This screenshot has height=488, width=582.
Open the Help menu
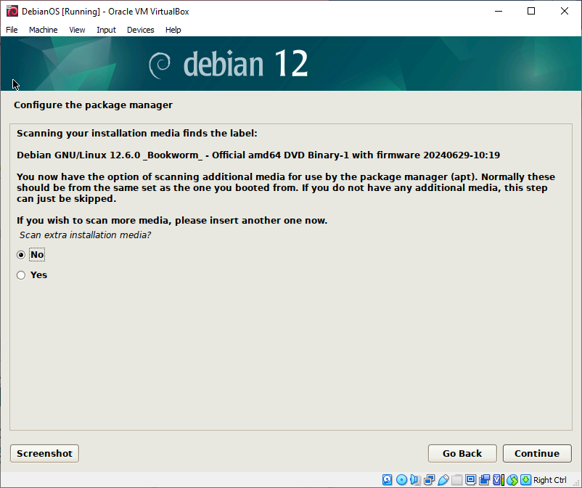point(173,30)
